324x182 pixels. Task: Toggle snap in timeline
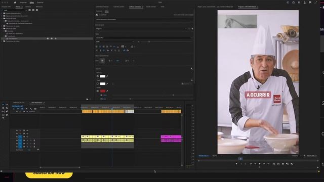point(18,109)
